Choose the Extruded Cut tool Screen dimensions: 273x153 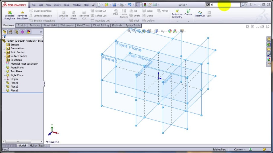pyautogui.click(x=63, y=15)
